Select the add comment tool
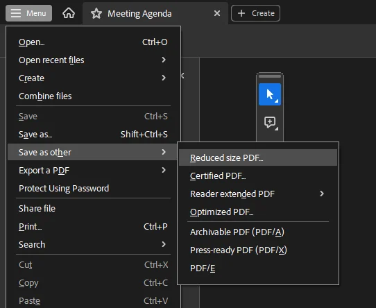This screenshot has height=308, width=376. tap(270, 123)
